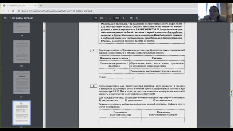Click the document file name in PDF toolbar
Image resolution: width=233 pixels, height=131 pixels.
[x=21, y=18]
